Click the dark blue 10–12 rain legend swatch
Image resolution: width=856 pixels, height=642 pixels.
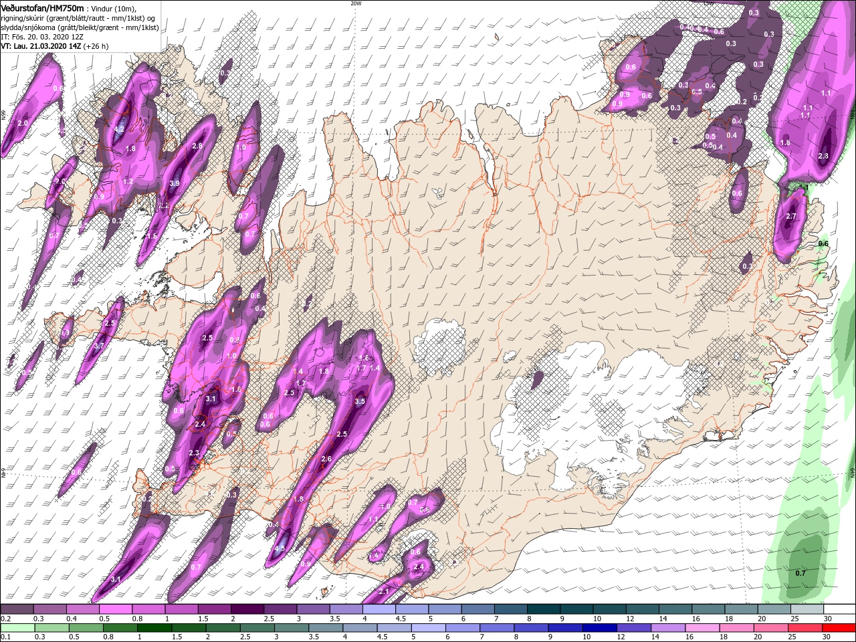click(x=599, y=628)
